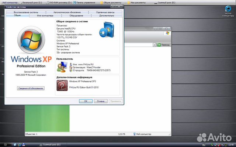Click the Windows logo in System Properties

tap(31, 40)
